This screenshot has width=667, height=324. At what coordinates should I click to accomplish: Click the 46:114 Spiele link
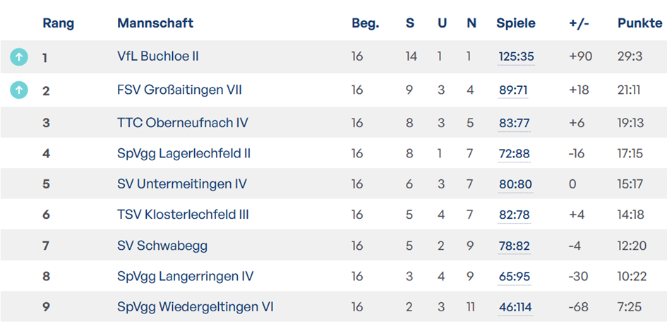click(x=515, y=307)
